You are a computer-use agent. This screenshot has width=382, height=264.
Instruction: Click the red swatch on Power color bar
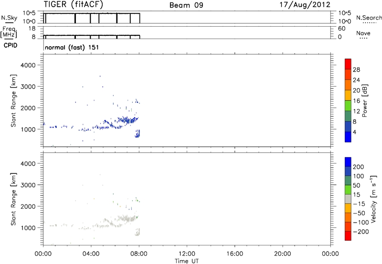pyautogui.click(x=348, y=64)
